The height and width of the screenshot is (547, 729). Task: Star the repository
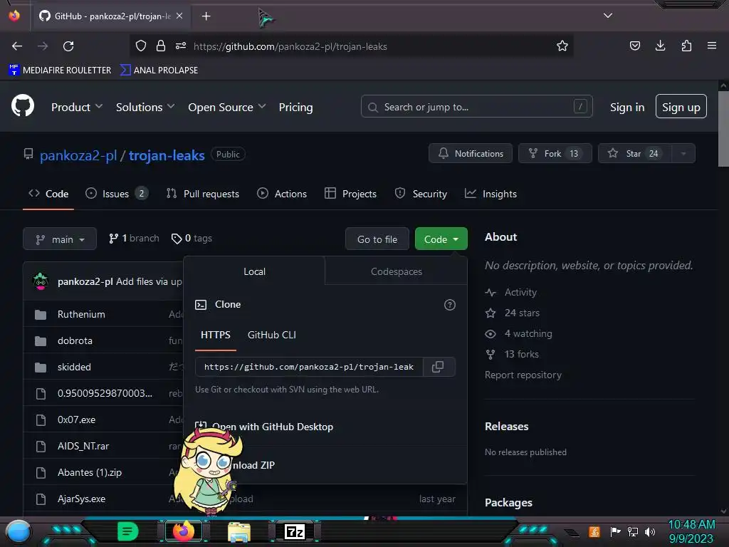point(634,154)
